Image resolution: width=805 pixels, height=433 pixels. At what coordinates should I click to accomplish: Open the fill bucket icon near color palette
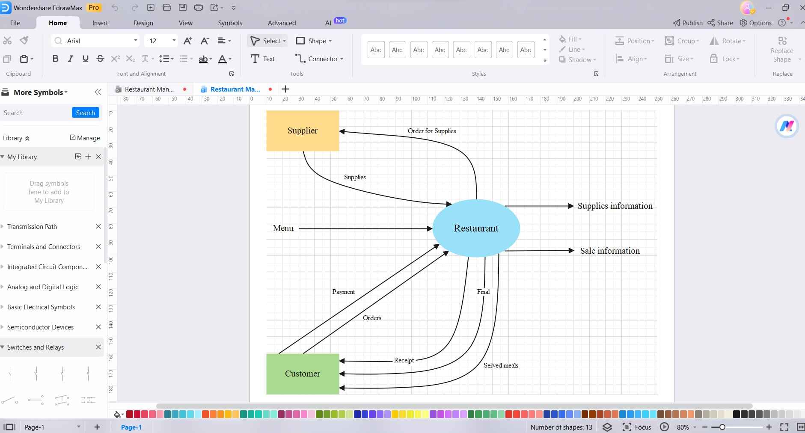(x=117, y=414)
